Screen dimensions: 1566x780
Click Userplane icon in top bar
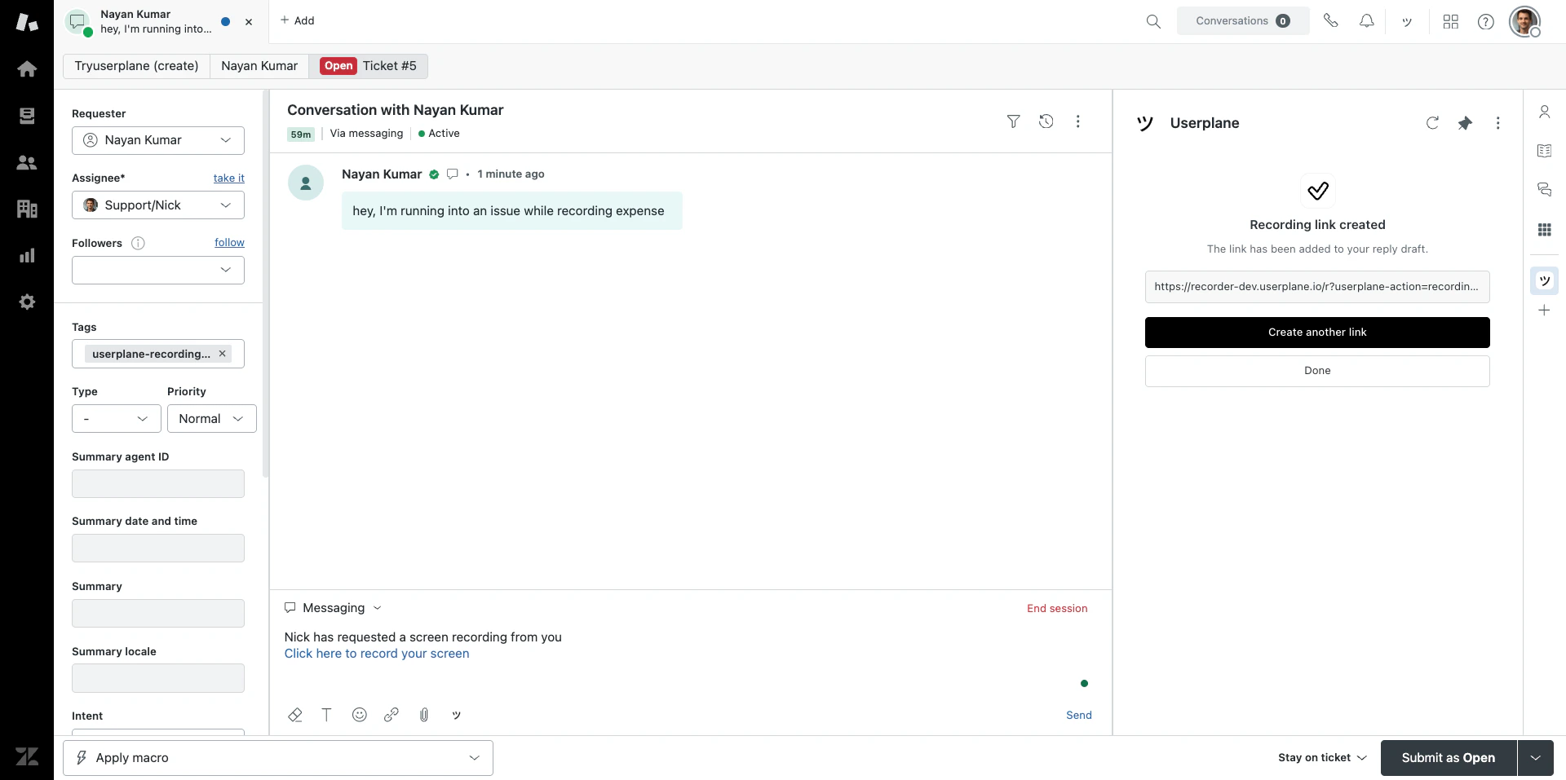click(x=1407, y=22)
